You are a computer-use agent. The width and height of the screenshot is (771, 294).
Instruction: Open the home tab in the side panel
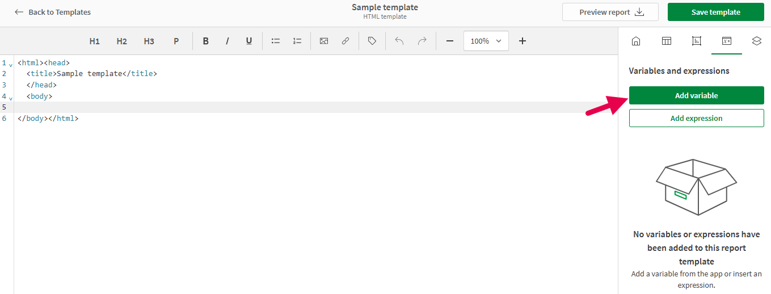point(636,41)
